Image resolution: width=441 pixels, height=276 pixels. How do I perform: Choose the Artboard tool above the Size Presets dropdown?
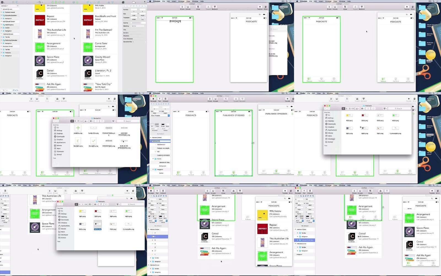[x=165, y=99]
